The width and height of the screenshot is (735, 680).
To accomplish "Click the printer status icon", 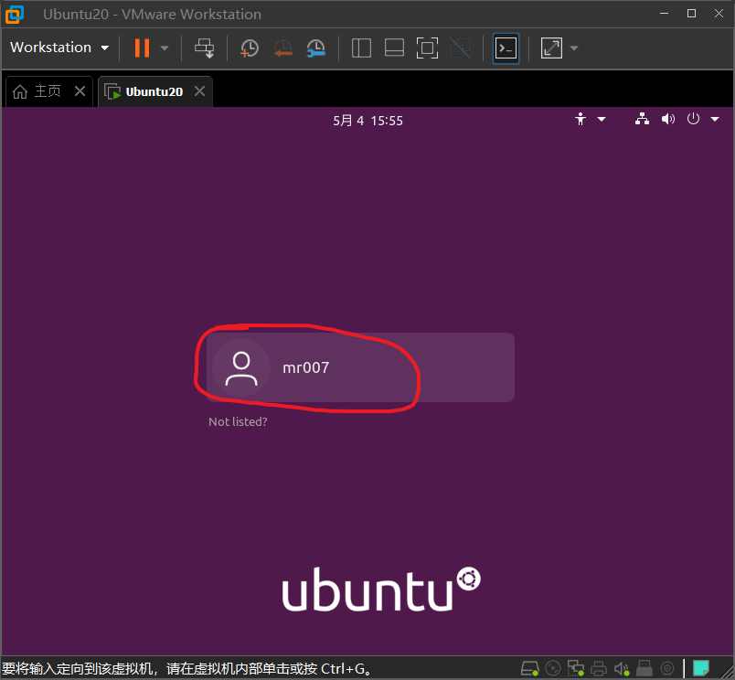I will [599, 668].
